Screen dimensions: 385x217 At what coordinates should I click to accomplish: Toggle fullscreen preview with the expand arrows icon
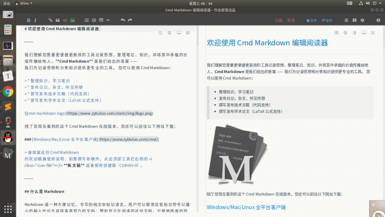(x=373, y=33)
